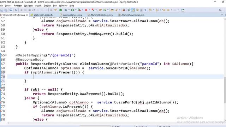Click the vertical scrollbar thumb of the editor
Screen dimensions: 226x127
click(x=225, y=90)
